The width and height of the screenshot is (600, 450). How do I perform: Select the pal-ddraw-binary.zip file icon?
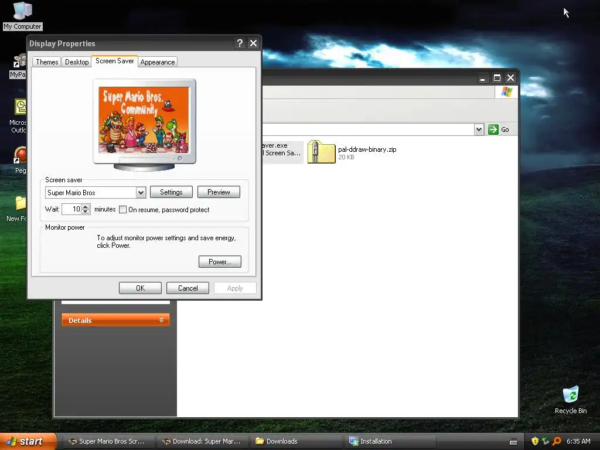coord(322,152)
